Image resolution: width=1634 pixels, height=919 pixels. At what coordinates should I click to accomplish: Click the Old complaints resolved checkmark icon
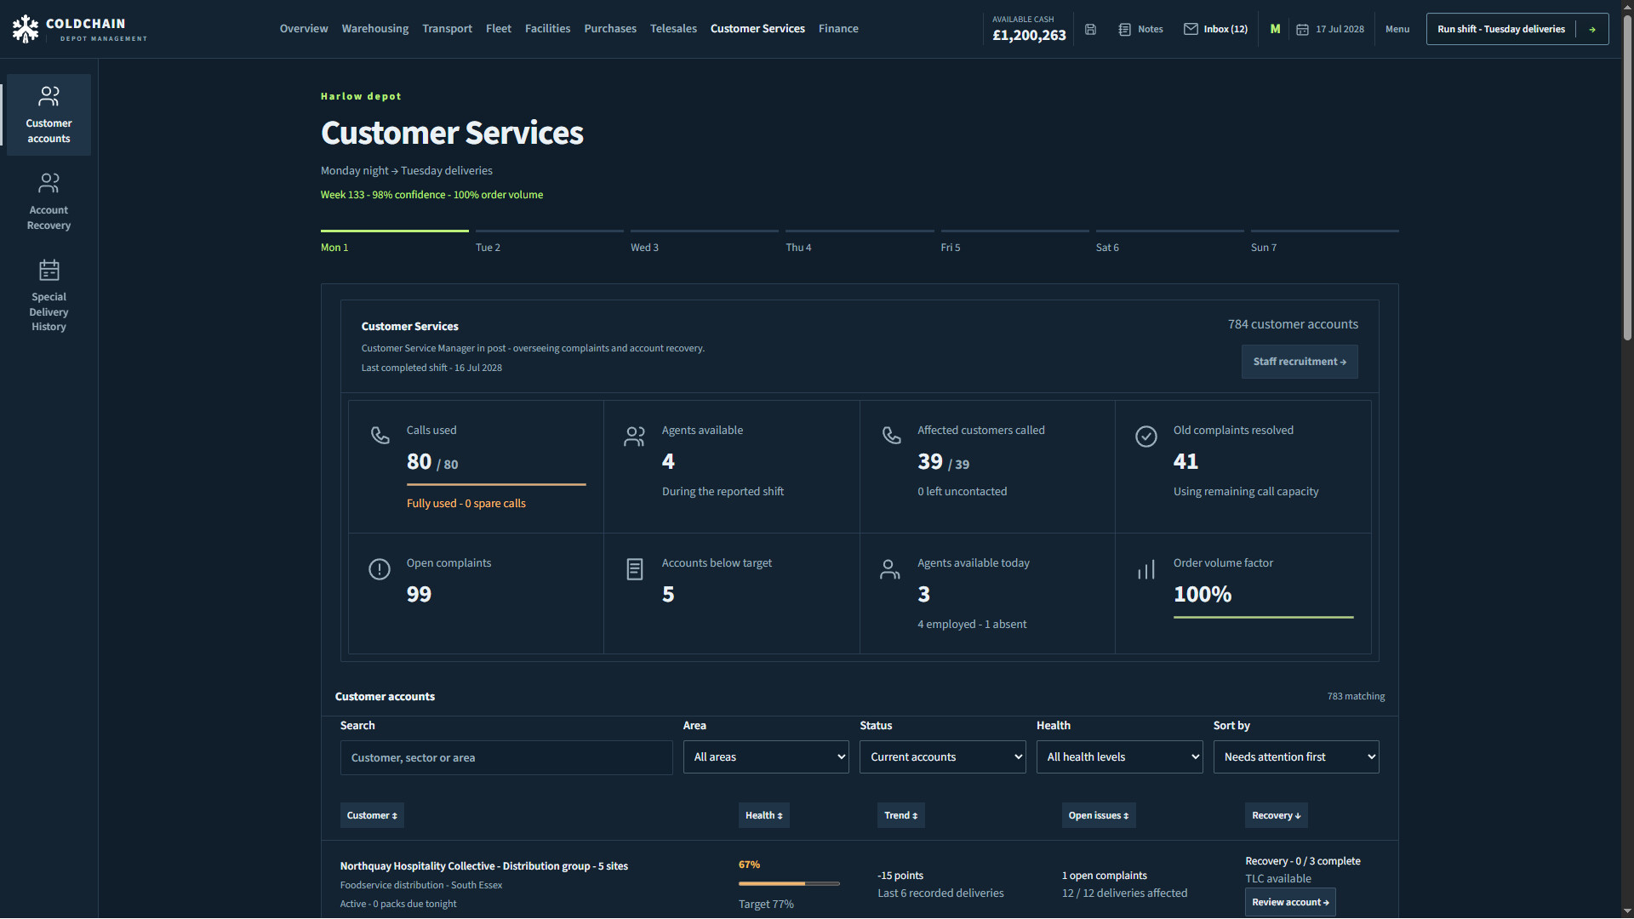pos(1146,437)
